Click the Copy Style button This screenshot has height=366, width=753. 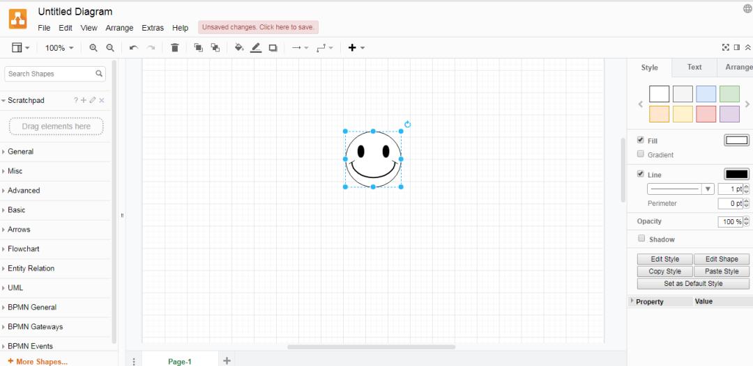pyautogui.click(x=664, y=271)
